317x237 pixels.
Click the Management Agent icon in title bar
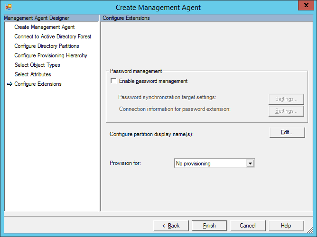pos(8,7)
